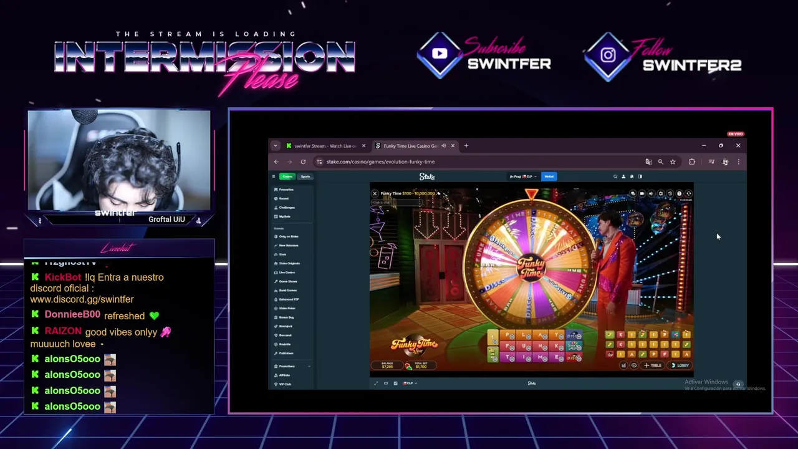This screenshot has height=449, width=798.
Task: Open Favourites in Stake sidebar
Action: tap(284, 190)
